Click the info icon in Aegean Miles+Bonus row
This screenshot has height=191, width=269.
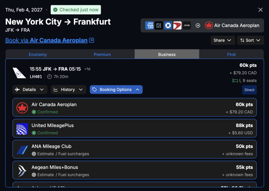(x=34, y=175)
